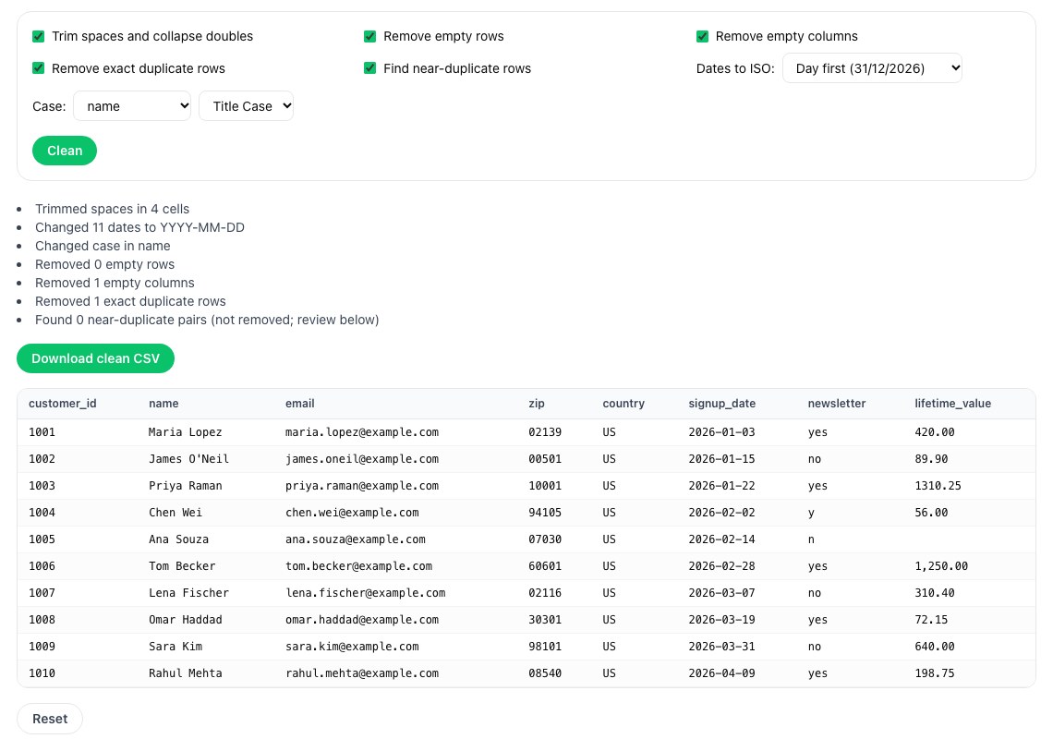Toggle Find near-duplicate rows checkbox

click(370, 68)
